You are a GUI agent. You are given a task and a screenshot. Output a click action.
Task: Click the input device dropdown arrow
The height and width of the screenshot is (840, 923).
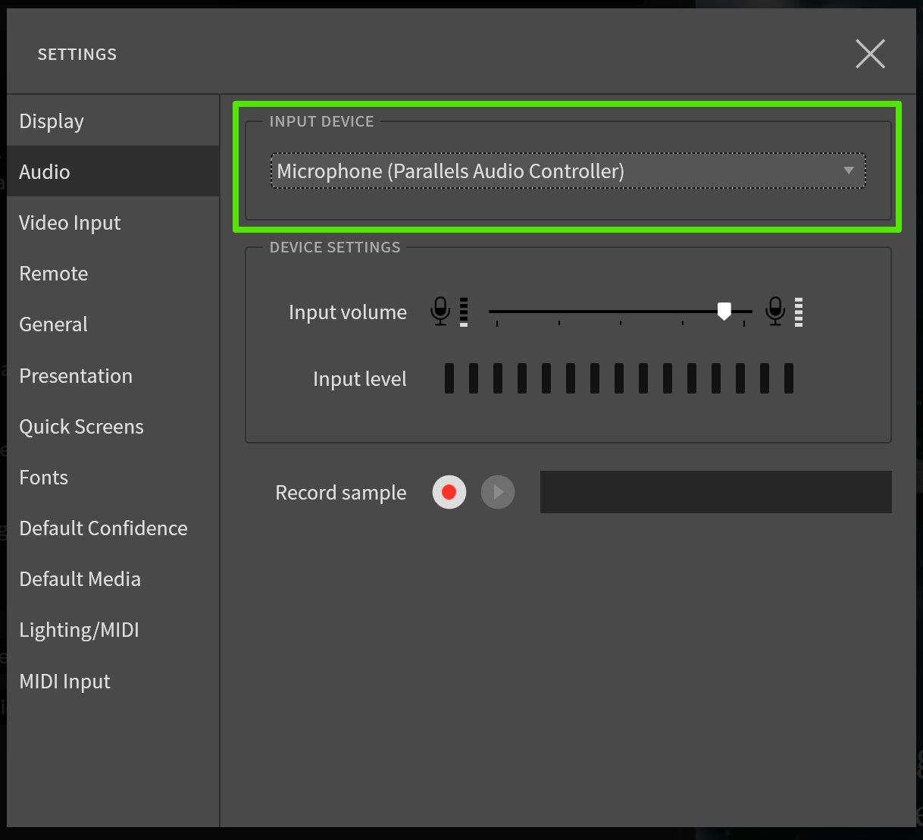click(849, 171)
